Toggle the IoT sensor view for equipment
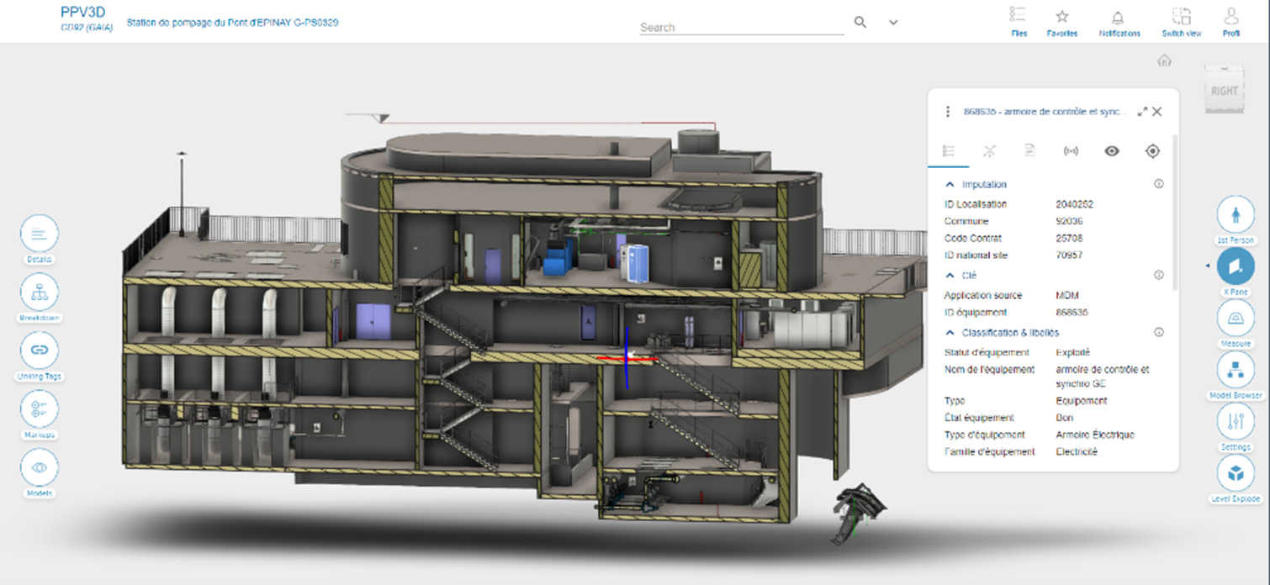Image resolution: width=1270 pixels, height=585 pixels. coord(1071,151)
